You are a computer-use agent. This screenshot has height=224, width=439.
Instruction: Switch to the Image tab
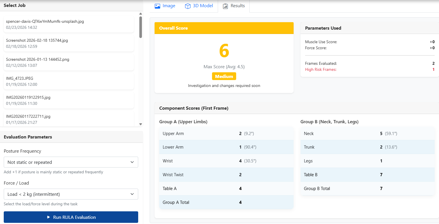click(x=168, y=5)
